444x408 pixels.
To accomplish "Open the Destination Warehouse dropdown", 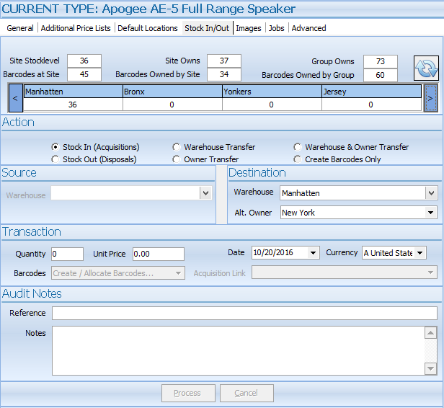I will pos(431,193).
